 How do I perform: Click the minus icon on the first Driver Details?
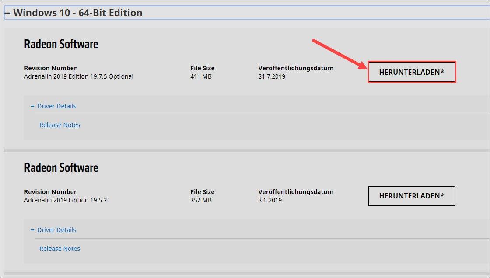click(x=31, y=106)
